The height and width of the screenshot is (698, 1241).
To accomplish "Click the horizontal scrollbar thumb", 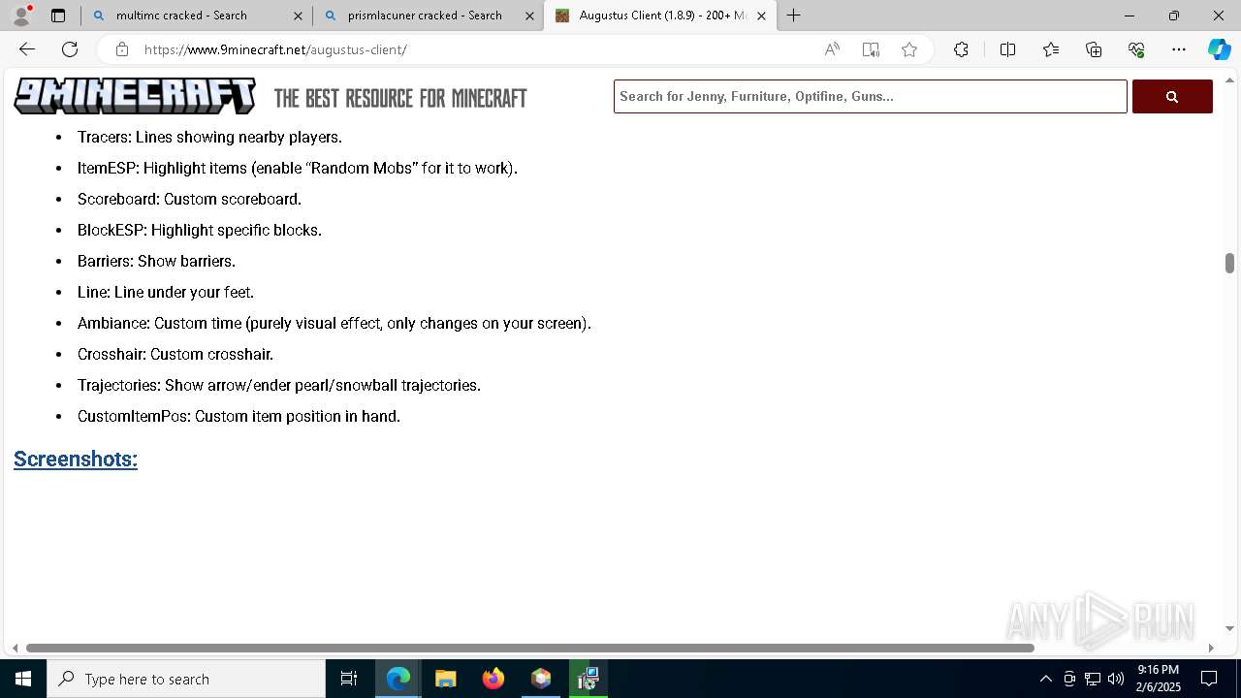I will click(530, 648).
